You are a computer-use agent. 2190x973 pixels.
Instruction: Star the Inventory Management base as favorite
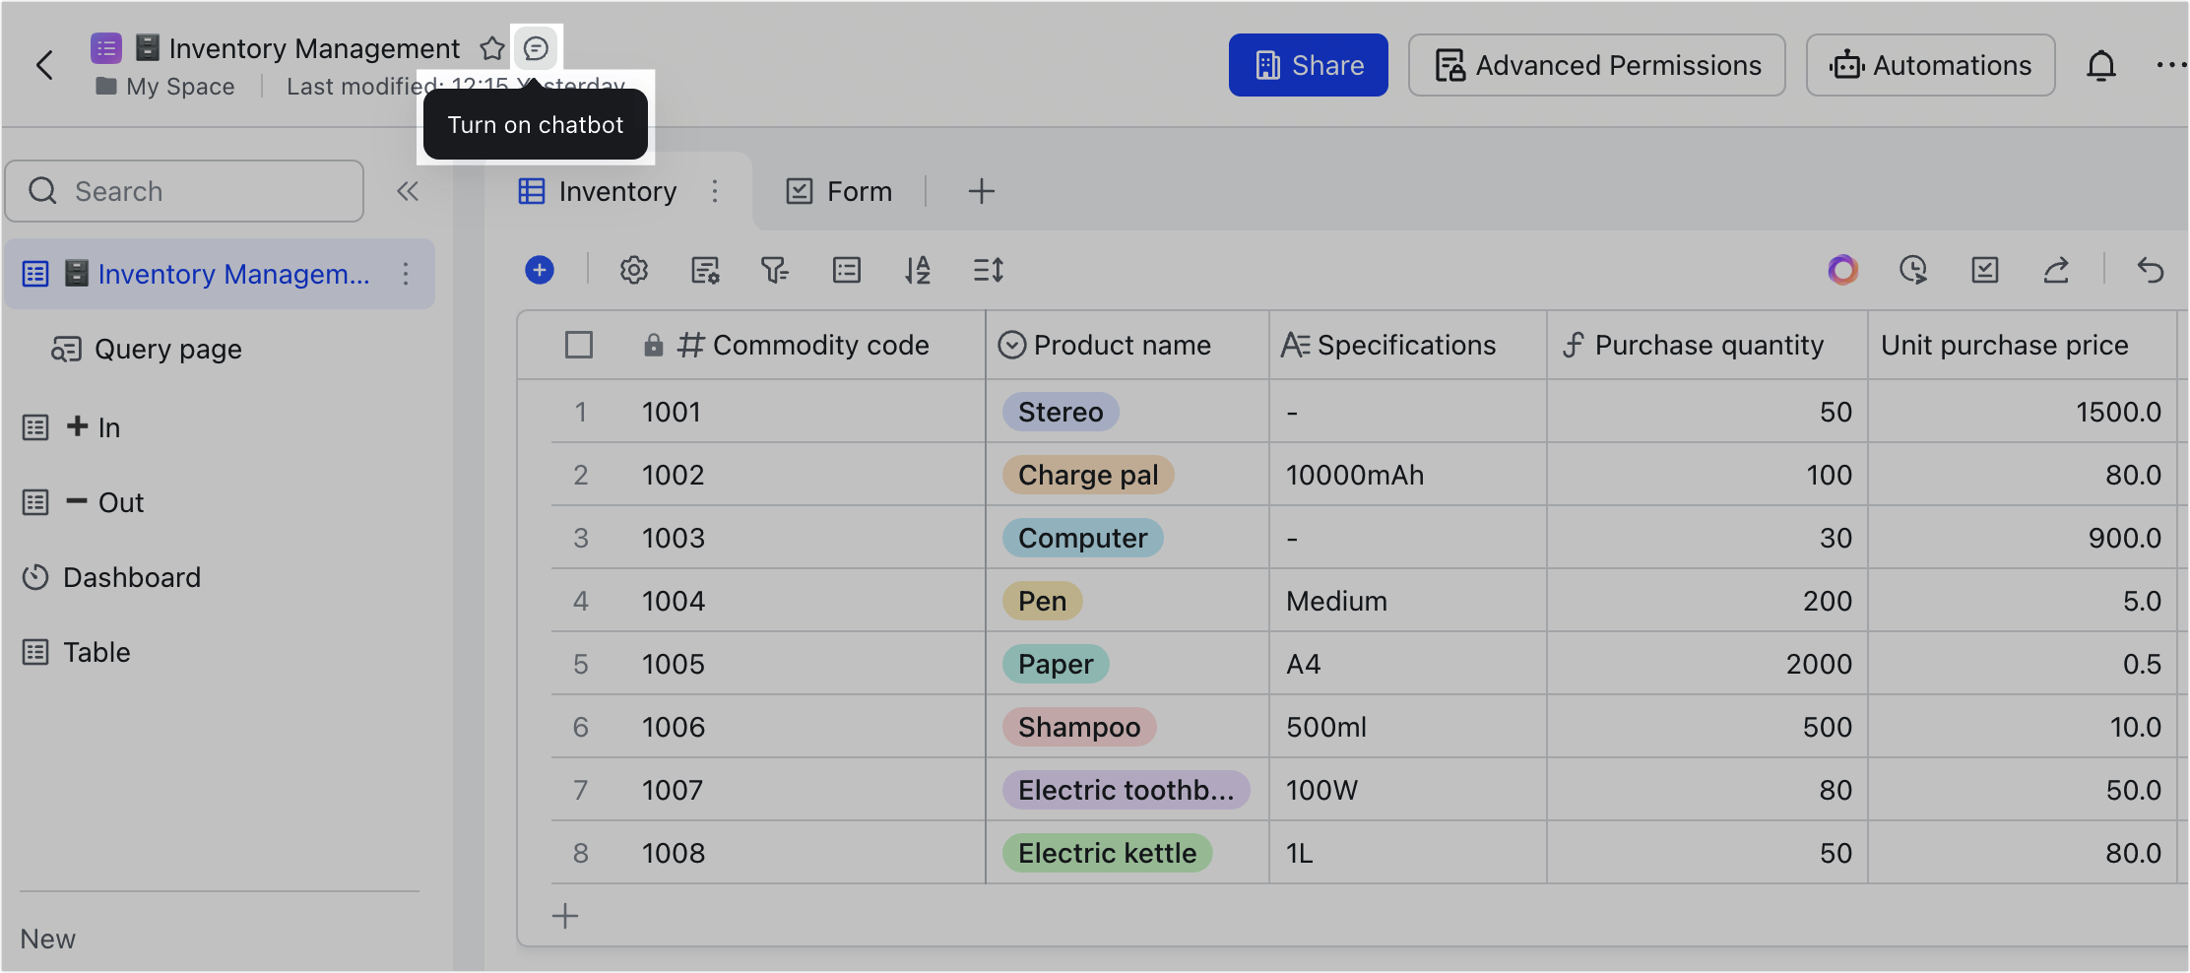[x=492, y=48]
